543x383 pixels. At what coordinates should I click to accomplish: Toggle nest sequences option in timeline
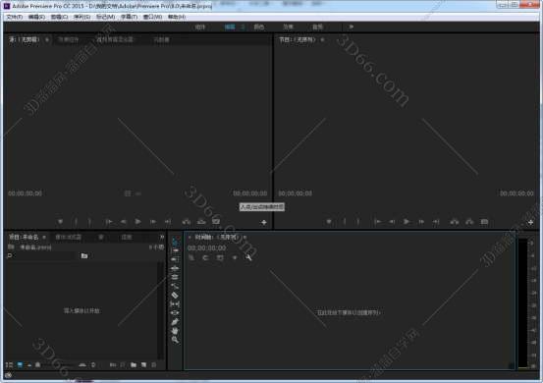[191, 257]
